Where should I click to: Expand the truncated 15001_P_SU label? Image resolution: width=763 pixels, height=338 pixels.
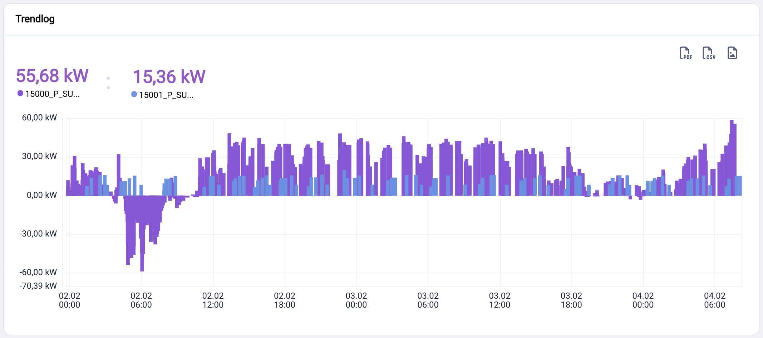coord(166,95)
